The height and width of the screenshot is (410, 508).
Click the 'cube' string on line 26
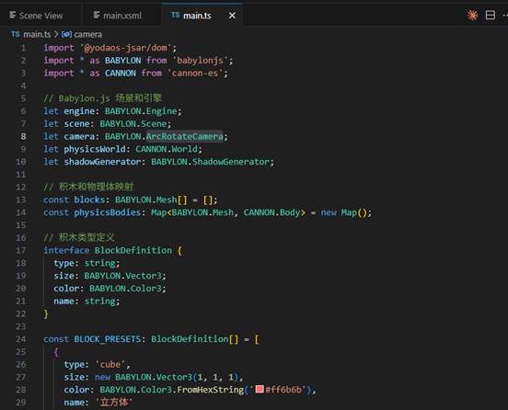110,364
